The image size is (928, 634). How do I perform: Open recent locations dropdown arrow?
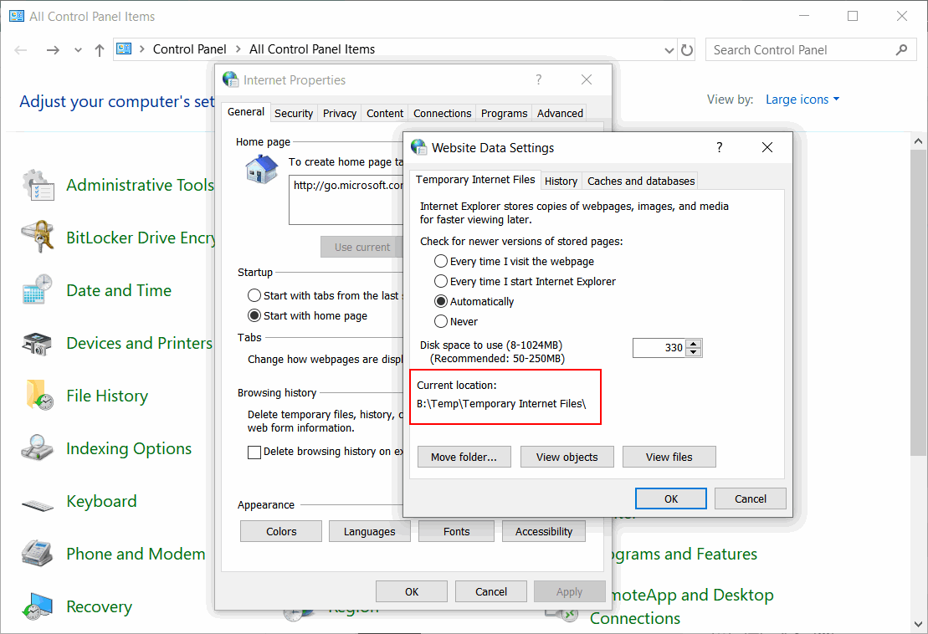pyautogui.click(x=78, y=50)
